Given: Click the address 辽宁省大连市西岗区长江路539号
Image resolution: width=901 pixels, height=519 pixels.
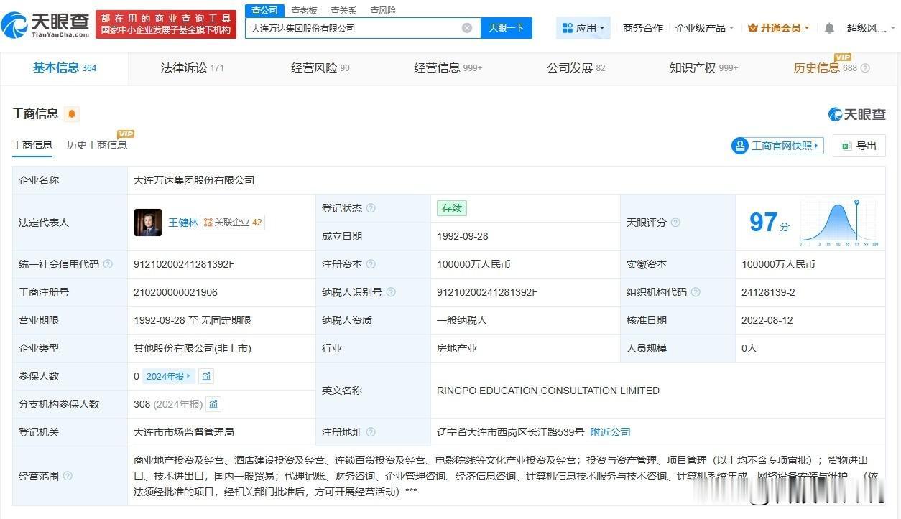Looking at the screenshot, I should pos(510,432).
